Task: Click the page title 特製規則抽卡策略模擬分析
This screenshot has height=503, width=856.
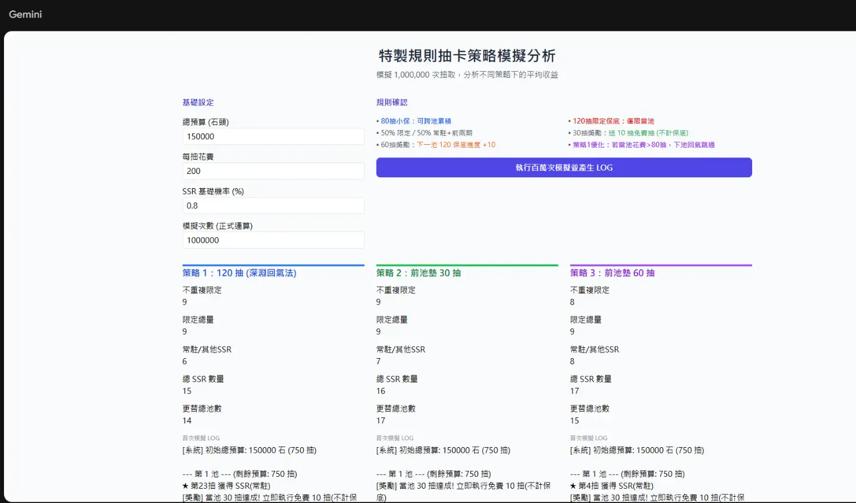Action: [x=467, y=56]
